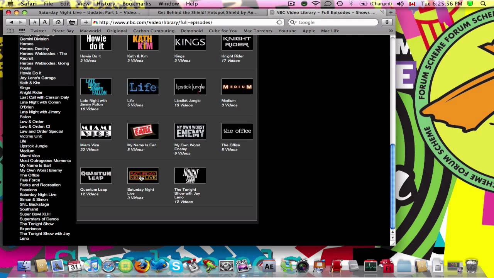Screen dimensions: 494x278
Task: Open the Wi-Fi status menu
Action: [x=316, y=4]
